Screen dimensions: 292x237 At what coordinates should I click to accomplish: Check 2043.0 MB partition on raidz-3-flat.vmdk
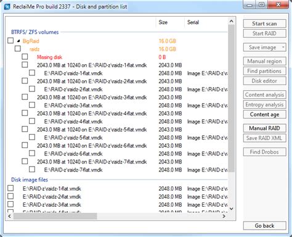coord(25,97)
